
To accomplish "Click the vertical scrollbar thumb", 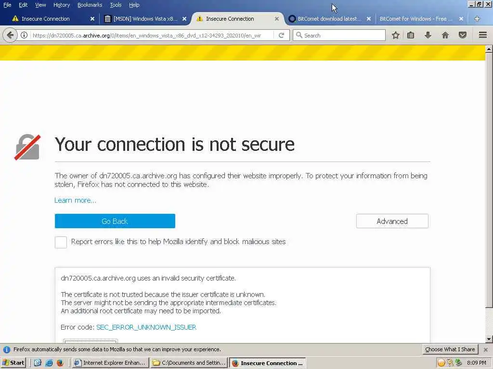I will click(489, 180).
